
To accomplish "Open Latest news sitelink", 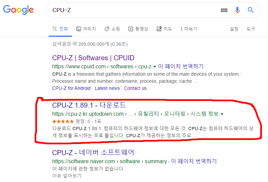I will (107, 88).
